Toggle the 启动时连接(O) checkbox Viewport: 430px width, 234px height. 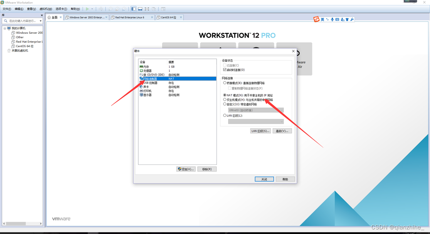pos(225,70)
